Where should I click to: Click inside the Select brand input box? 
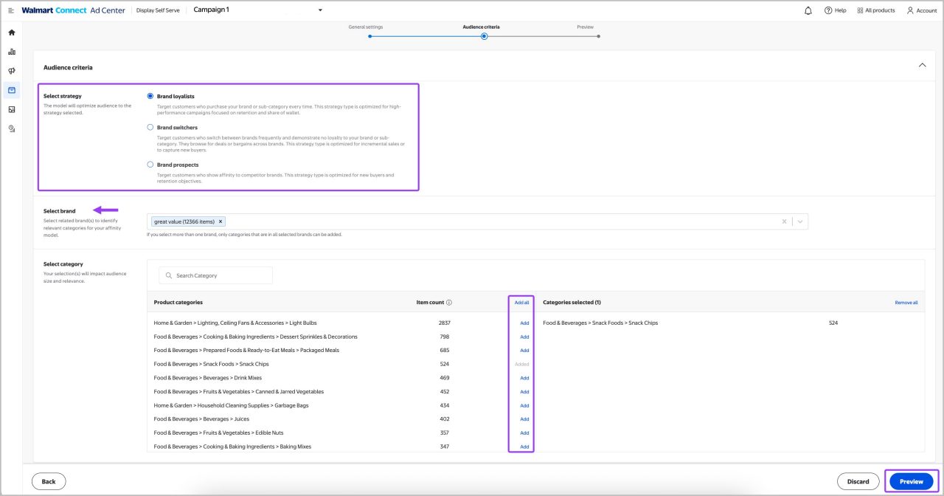click(477, 221)
